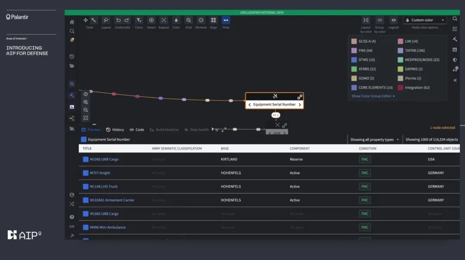Viewport: 465px width, 260px height.
Task: Click link icon on Equipment Serial Number node
Action: [x=300, y=97]
